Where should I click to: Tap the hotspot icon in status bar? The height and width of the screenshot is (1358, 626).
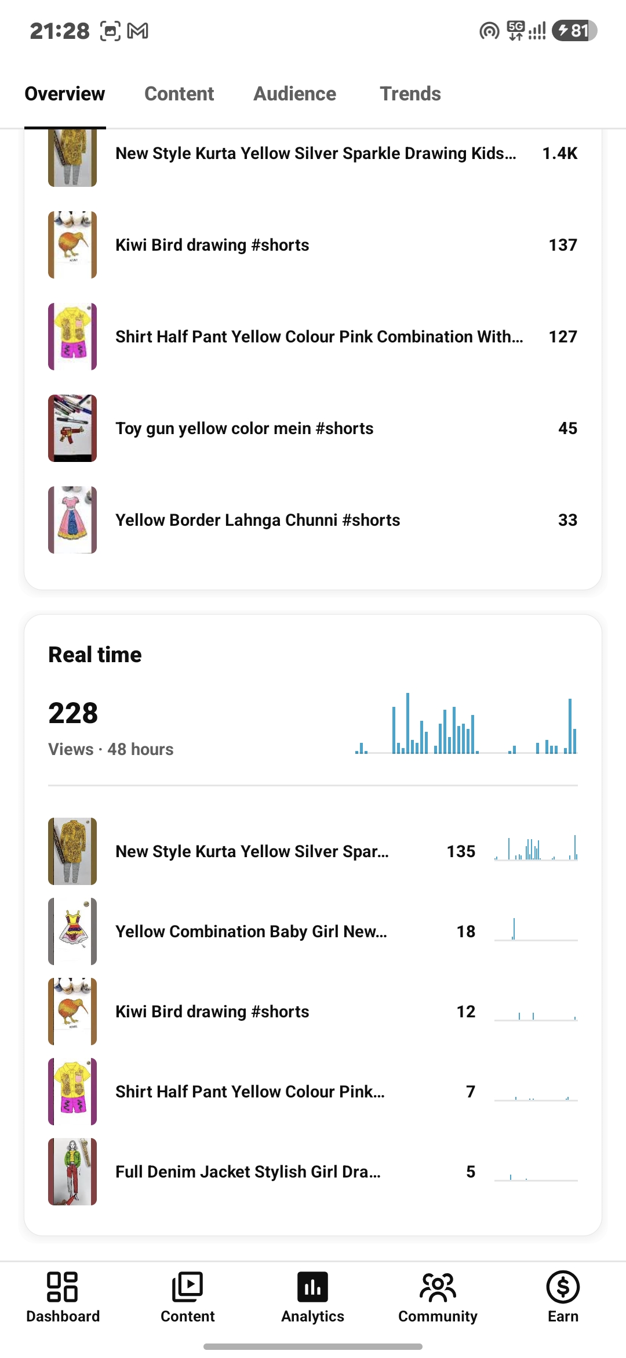(x=489, y=31)
